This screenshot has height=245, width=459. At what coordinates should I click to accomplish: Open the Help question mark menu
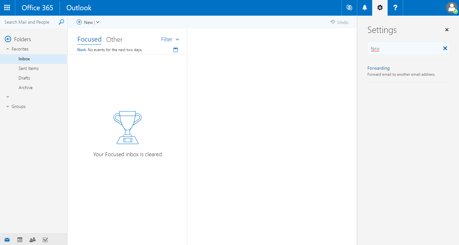[395, 8]
